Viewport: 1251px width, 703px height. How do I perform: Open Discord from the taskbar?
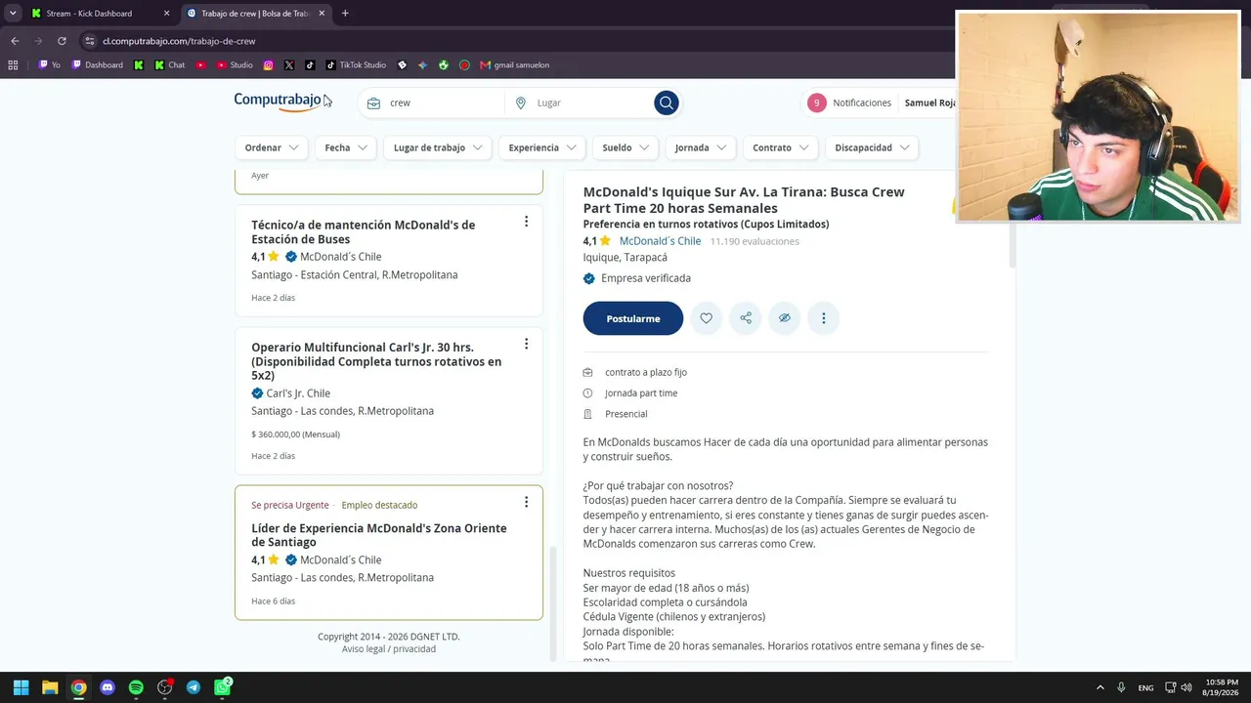coord(108,687)
